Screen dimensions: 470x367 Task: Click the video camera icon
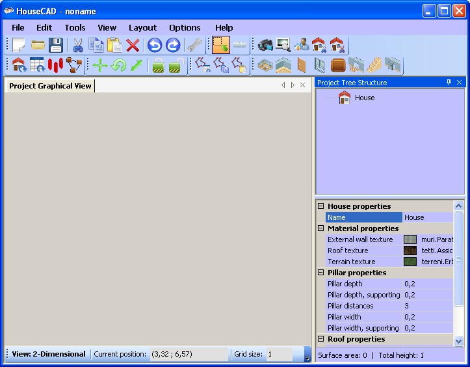tap(265, 45)
